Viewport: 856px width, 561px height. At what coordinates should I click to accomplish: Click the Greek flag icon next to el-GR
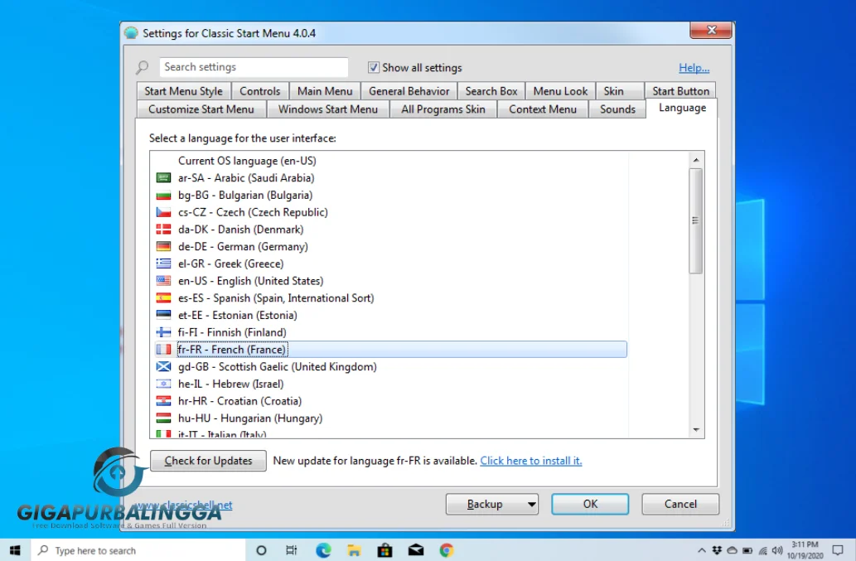(x=163, y=264)
